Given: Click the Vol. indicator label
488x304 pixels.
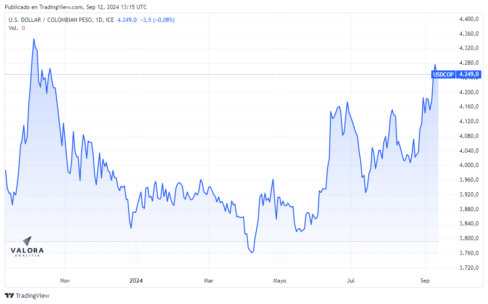Looking at the screenshot, I should click(13, 28).
